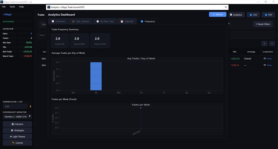Click the Win Rate 50.0% value

pos(29,43)
